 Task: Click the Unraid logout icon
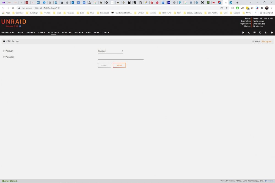(243, 33)
